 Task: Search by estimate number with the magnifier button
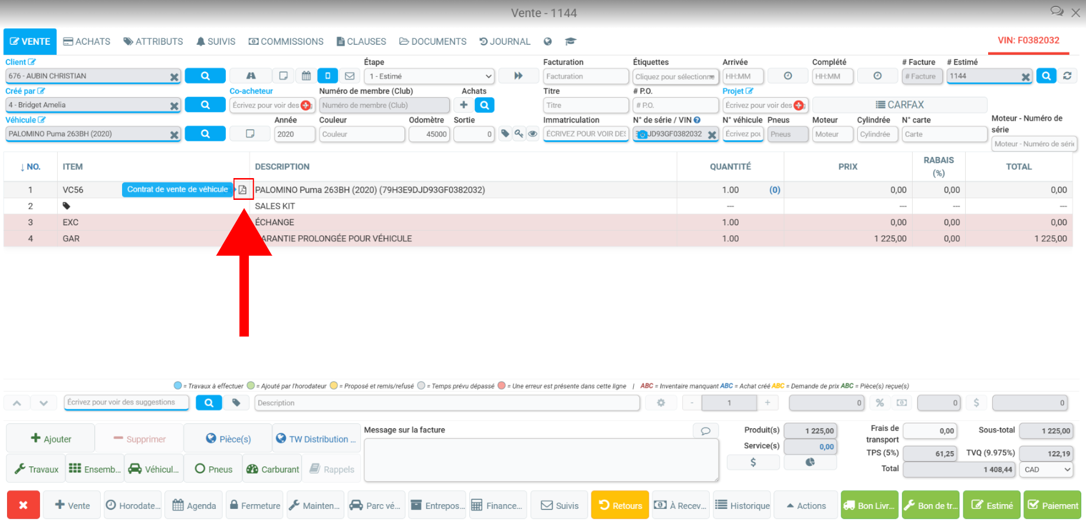pos(1046,76)
